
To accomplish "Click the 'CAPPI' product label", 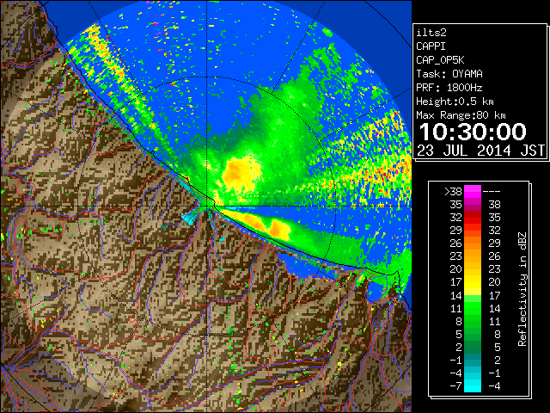I will click(431, 46).
